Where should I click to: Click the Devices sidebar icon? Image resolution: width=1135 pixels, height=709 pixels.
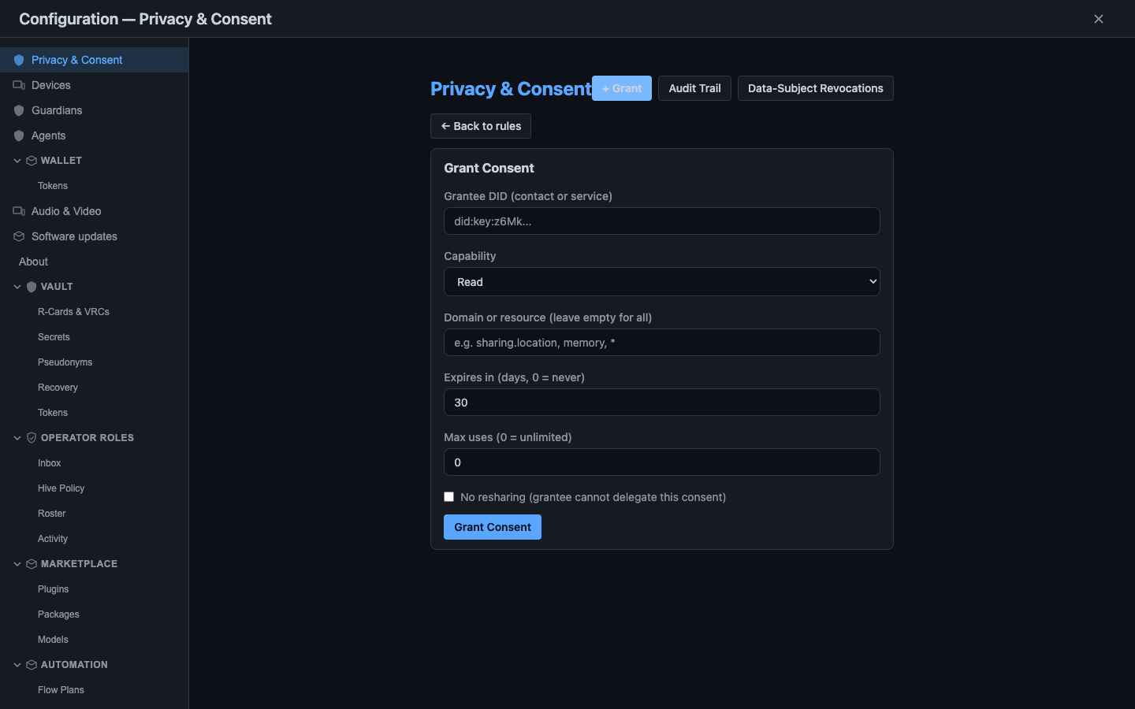click(x=19, y=85)
